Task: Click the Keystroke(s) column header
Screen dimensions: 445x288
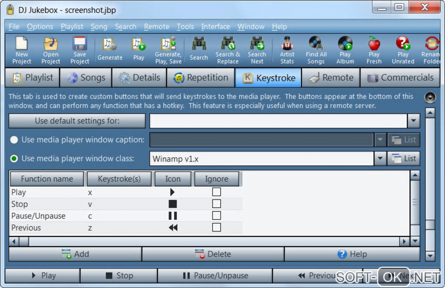Action: pyautogui.click(x=119, y=179)
